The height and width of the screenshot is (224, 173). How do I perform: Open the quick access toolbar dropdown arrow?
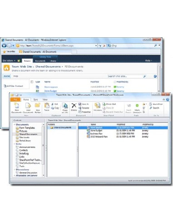pos(21,95)
